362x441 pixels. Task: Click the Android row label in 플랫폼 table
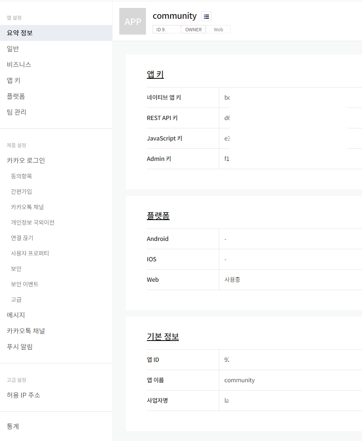[158, 239]
